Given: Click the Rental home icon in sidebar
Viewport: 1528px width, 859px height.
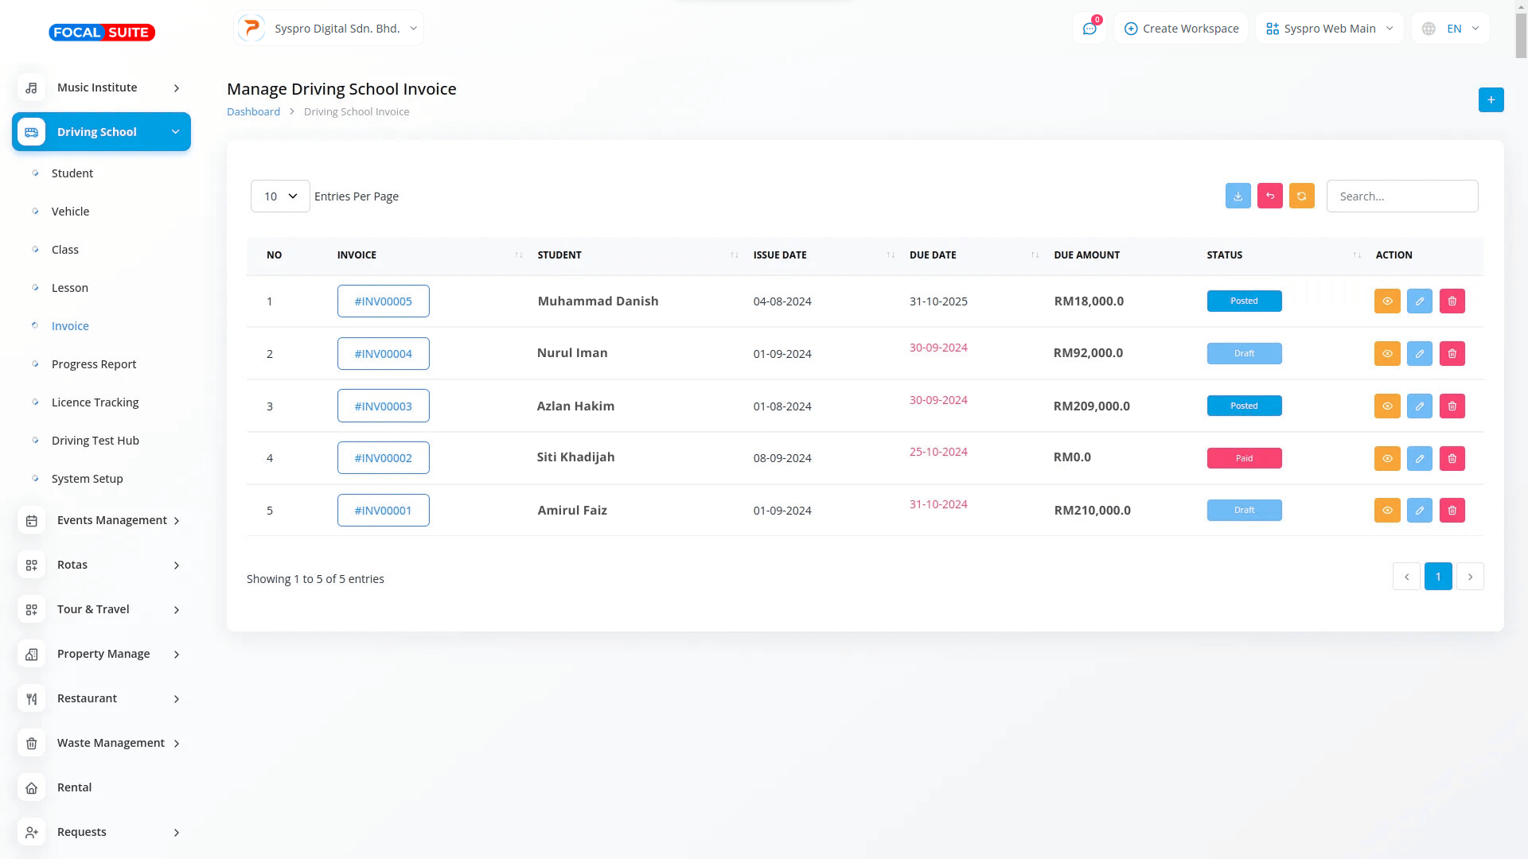Looking at the screenshot, I should [32, 787].
